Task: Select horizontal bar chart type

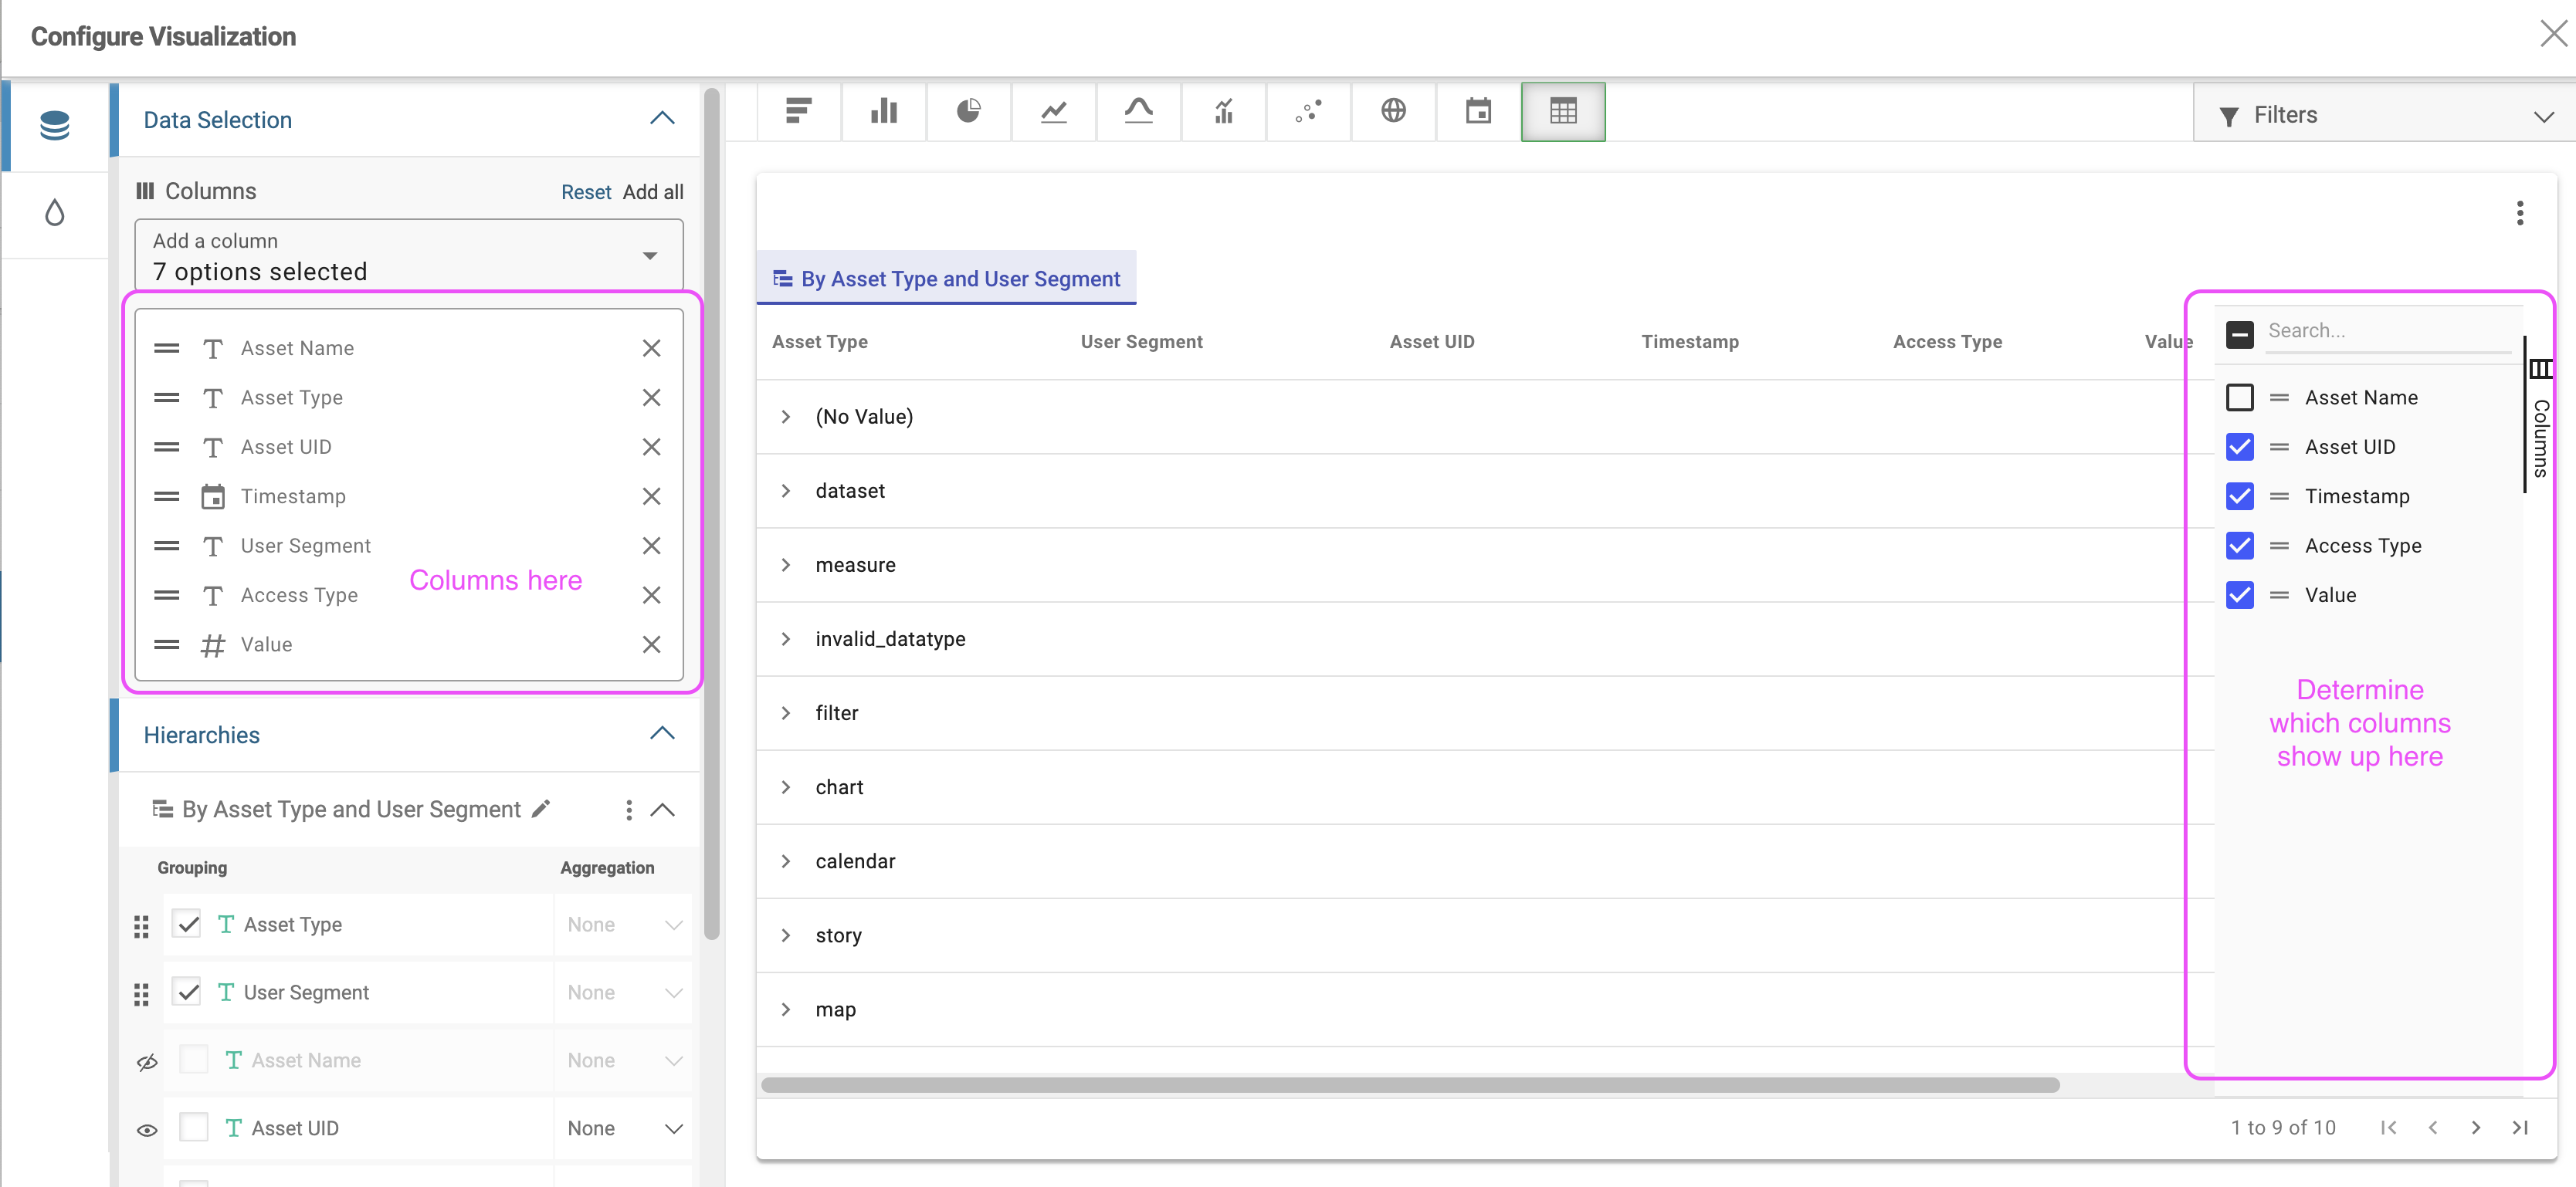Action: click(x=799, y=111)
